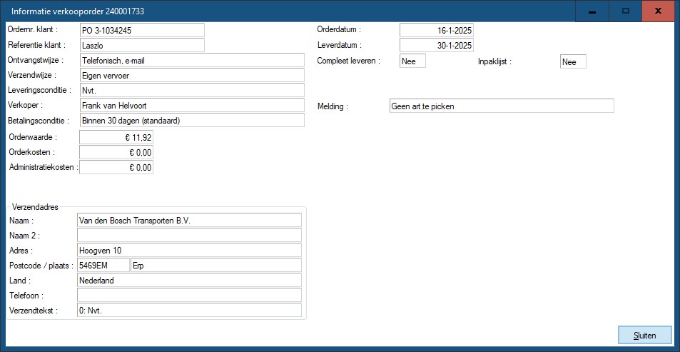Select the Melding field Geen art.te picken
Screen dimensions: 680x352
502,106
